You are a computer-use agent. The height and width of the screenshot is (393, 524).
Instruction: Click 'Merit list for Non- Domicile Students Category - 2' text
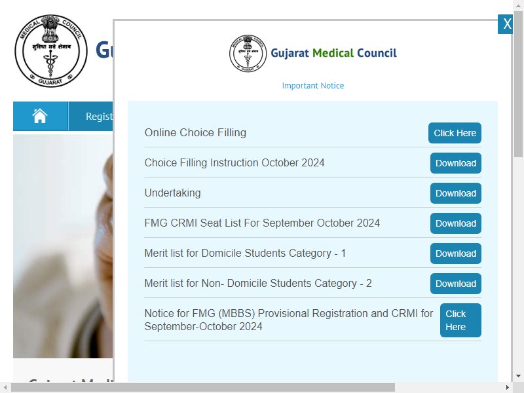(258, 284)
